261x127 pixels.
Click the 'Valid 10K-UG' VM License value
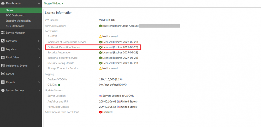107,20
